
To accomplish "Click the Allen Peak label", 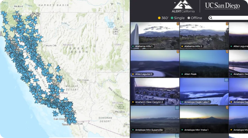I will 190,74.
